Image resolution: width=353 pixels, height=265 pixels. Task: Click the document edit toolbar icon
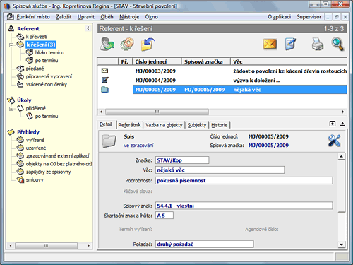click(x=290, y=44)
